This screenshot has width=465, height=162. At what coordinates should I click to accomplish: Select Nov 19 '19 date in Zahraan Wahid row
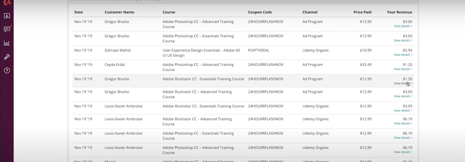[x=83, y=50]
